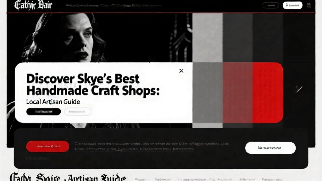Open the first footer link beside the bottom title
This screenshot has width=322, height=181.
[x=140, y=179]
